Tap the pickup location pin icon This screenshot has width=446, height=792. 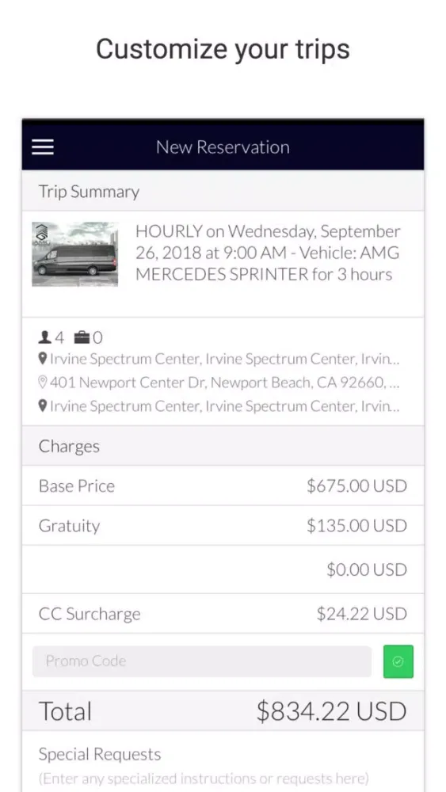click(x=44, y=359)
